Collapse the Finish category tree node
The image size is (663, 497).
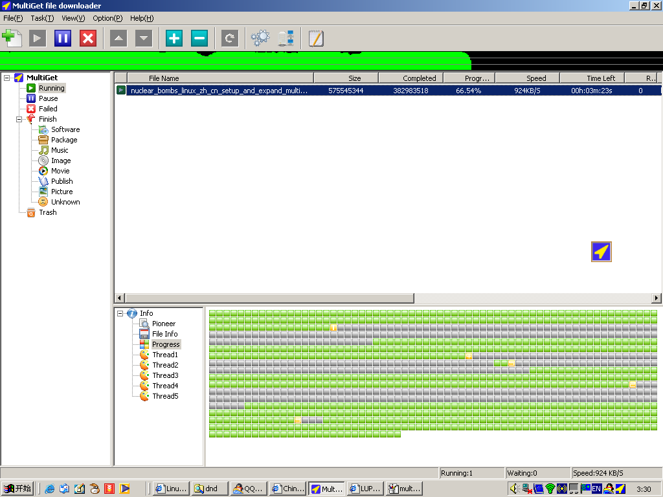tap(19, 119)
